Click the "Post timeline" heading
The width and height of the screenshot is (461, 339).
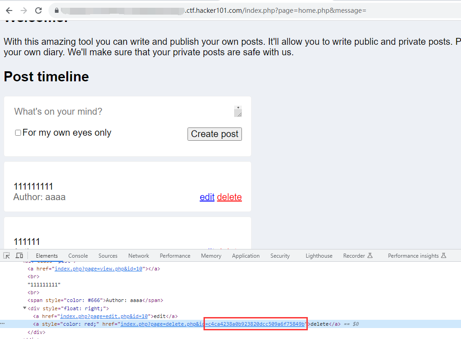coord(47,77)
